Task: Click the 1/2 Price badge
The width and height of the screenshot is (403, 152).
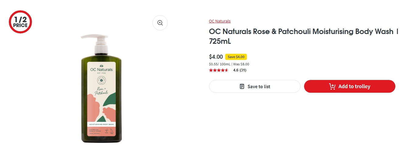Action: pyautogui.click(x=20, y=22)
